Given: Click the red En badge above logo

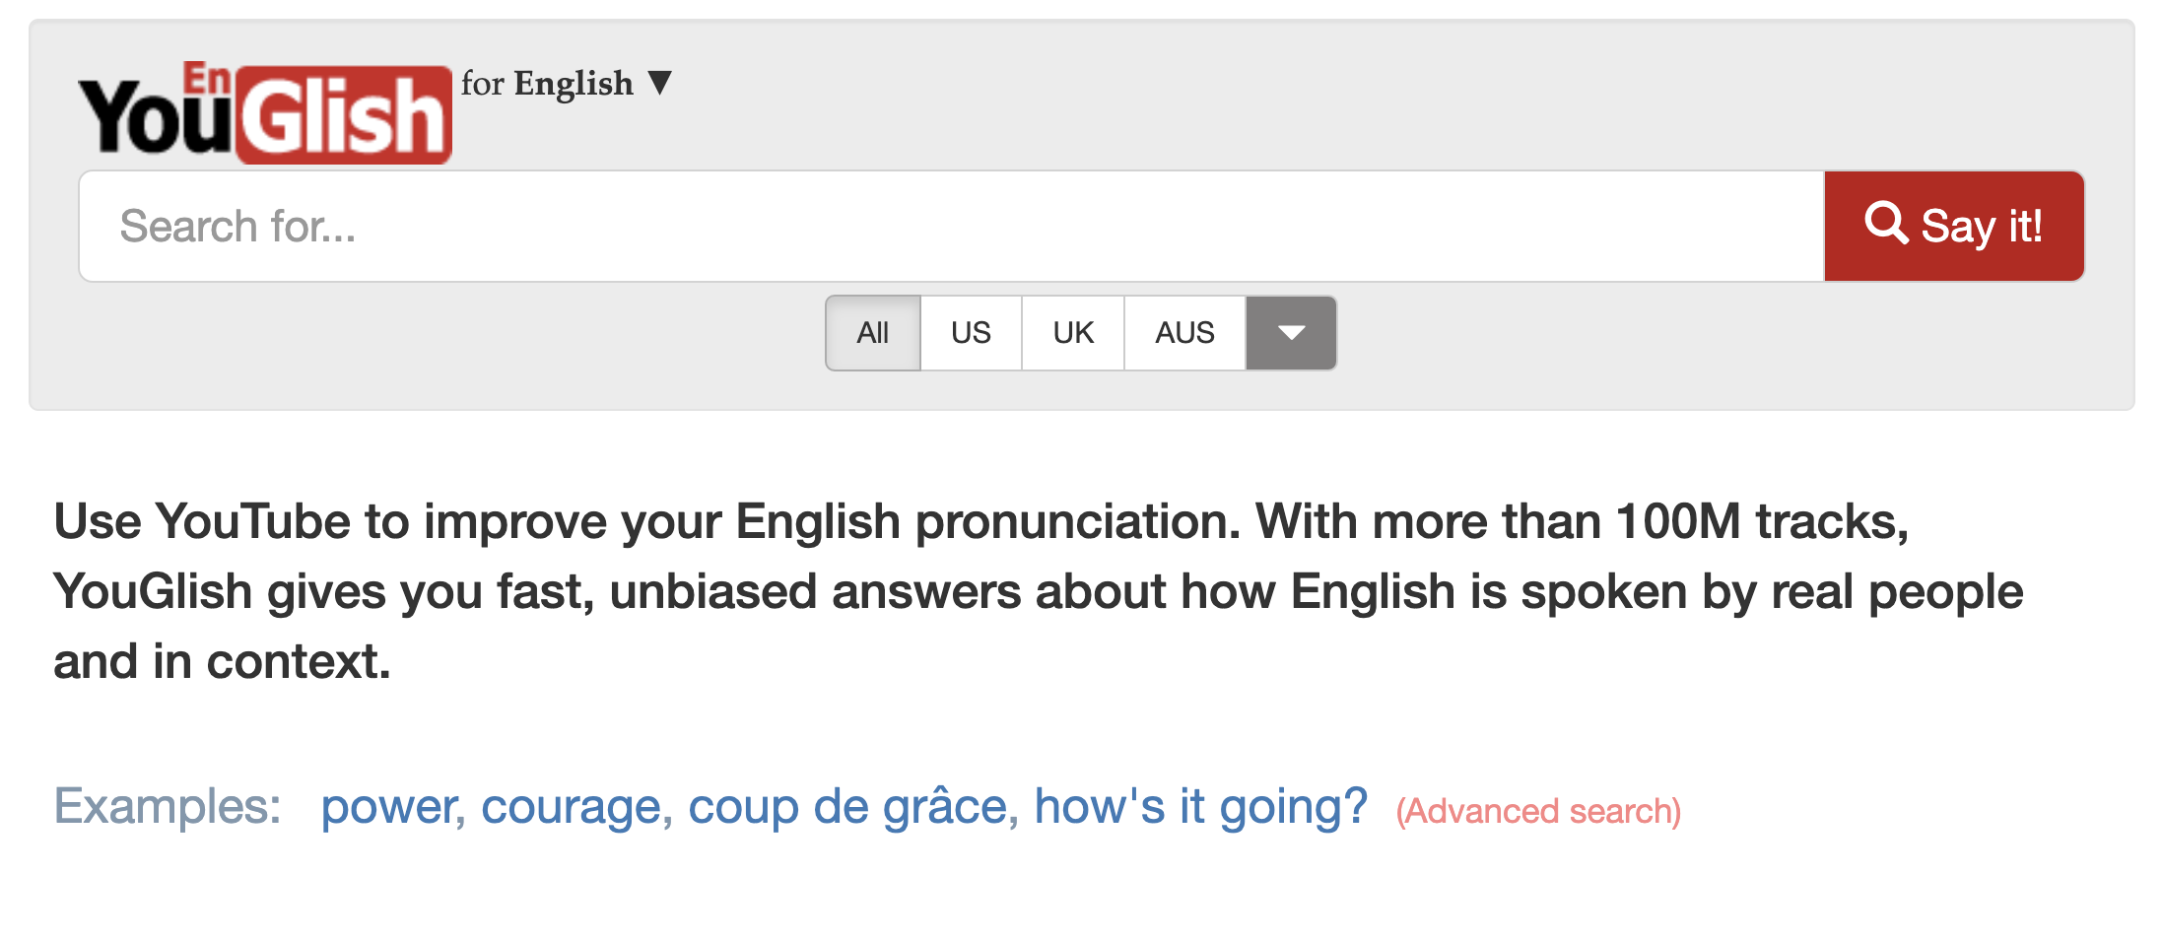Looking at the screenshot, I should 207,79.
